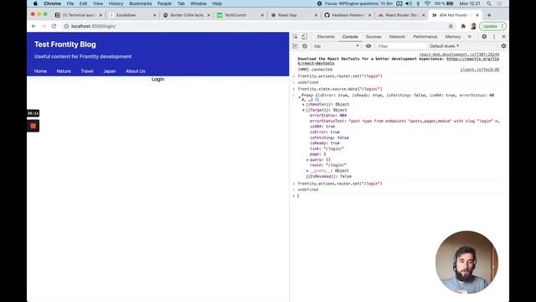Click the volume icon in menu bar

409,3
